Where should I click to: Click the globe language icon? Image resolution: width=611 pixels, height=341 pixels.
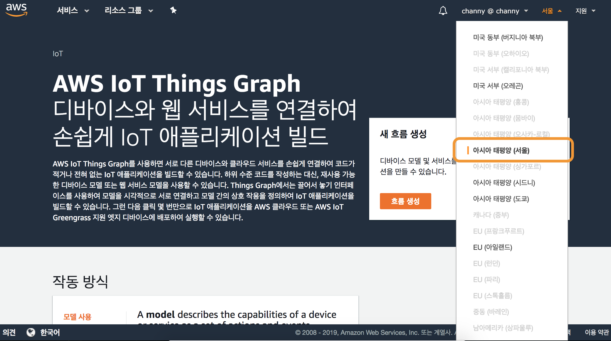[x=31, y=332]
